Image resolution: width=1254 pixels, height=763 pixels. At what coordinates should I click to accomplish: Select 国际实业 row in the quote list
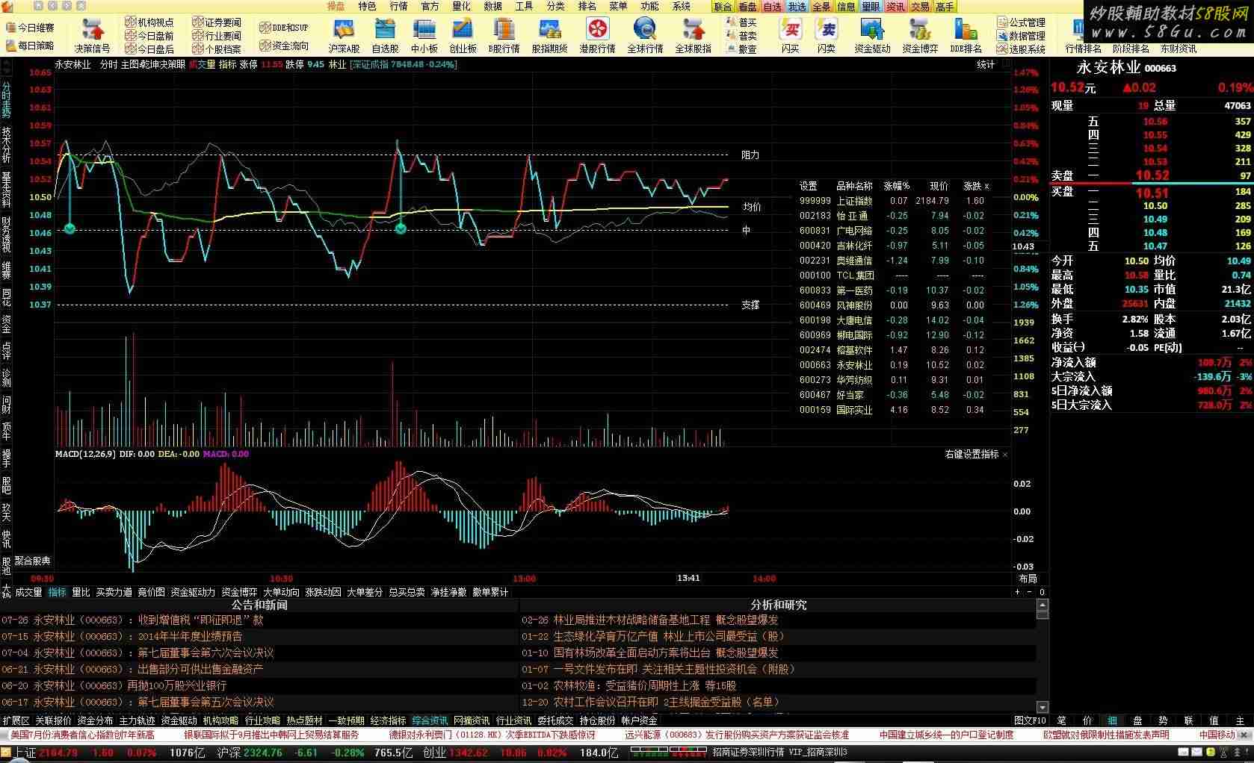[894, 410]
